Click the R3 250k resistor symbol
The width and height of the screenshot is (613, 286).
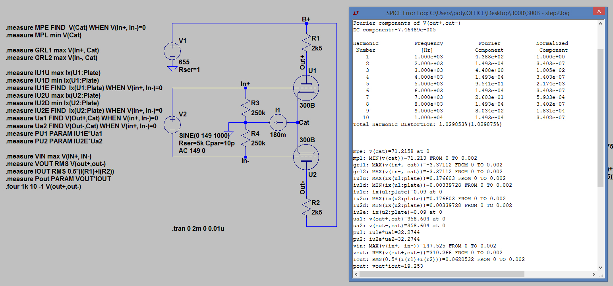click(246, 108)
